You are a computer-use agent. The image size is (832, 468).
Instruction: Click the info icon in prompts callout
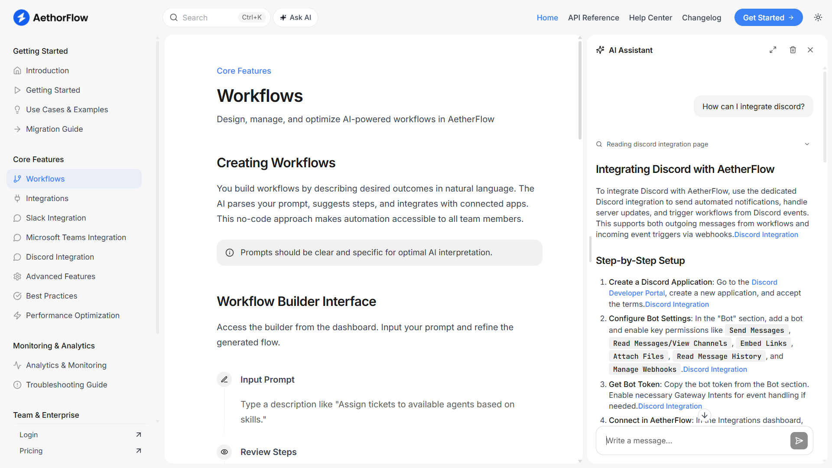tap(230, 253)
